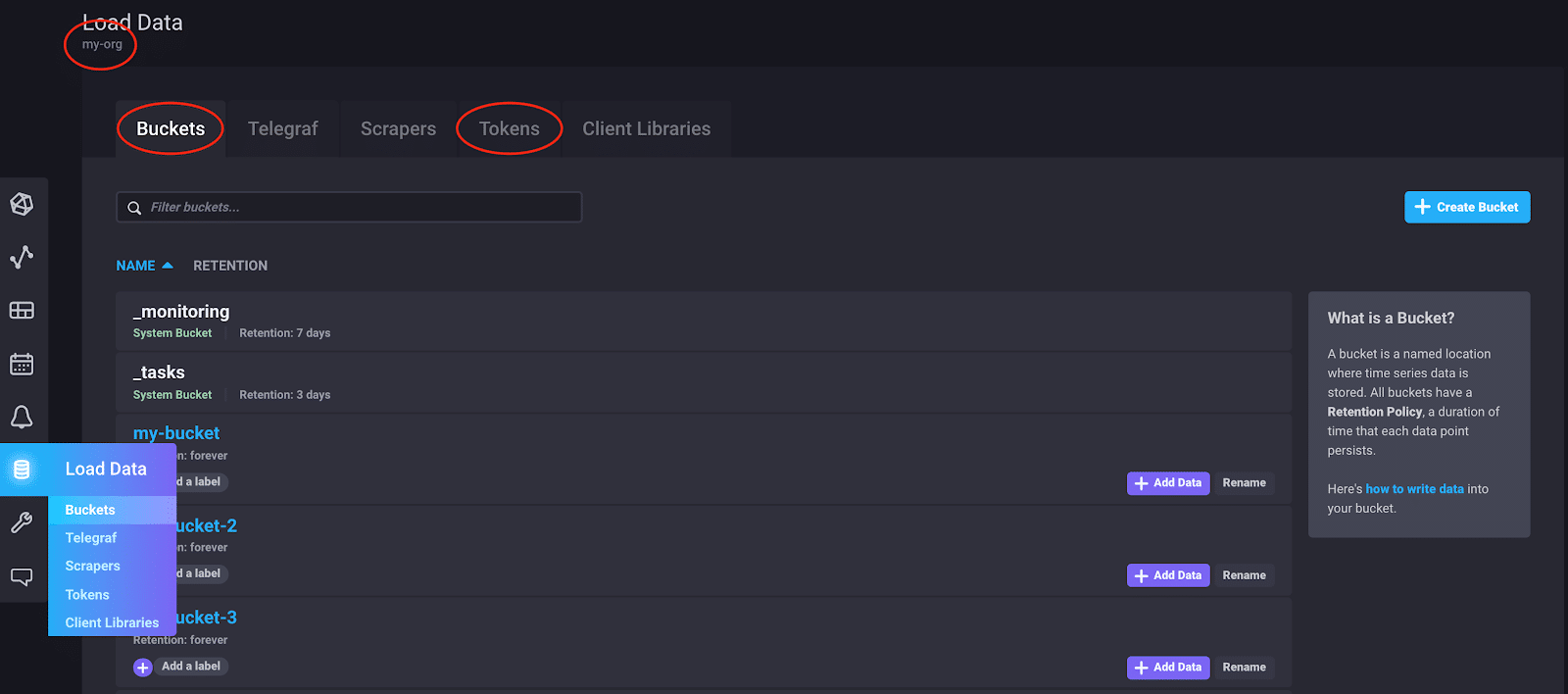Toggle NAME column sort order
This screenshot has height=694, width=1568.
pos(144,265)
